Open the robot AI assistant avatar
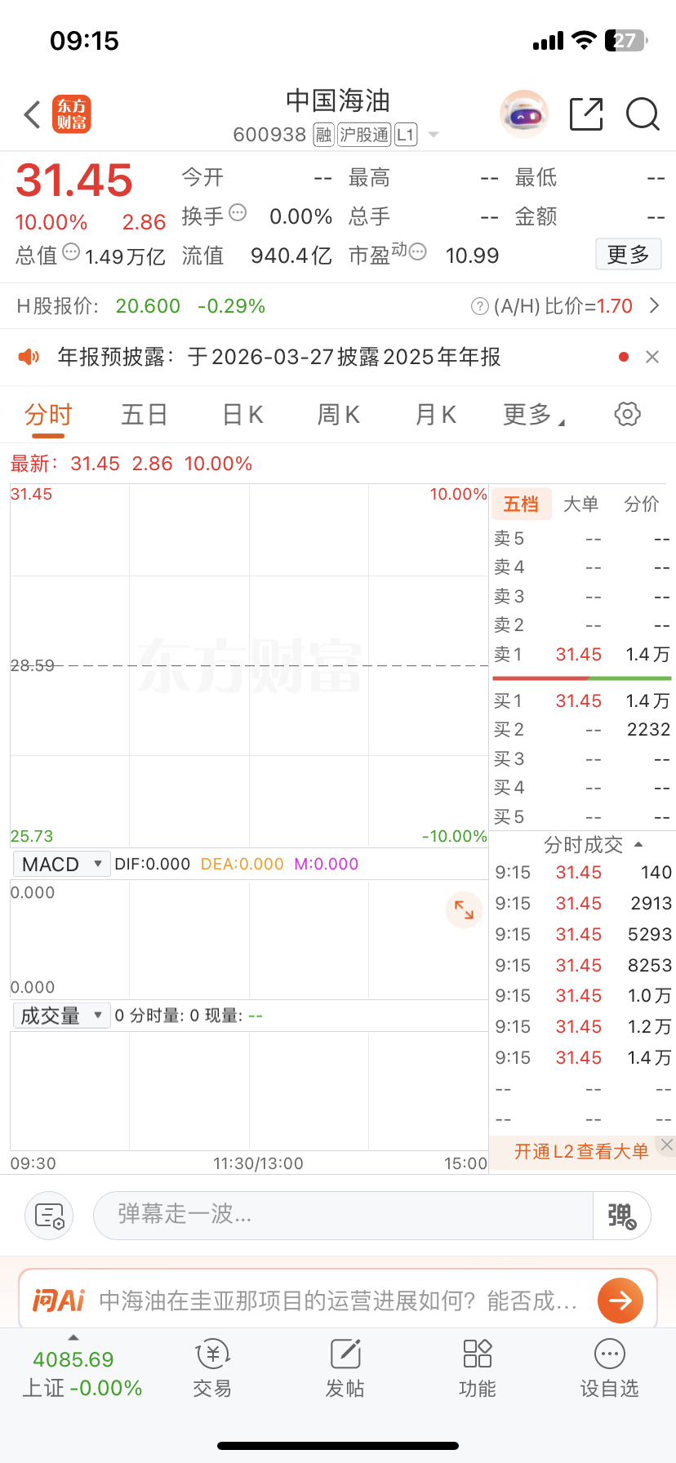Image resolution: width=676 pixels, height=1463 pixels. [523, 114]
